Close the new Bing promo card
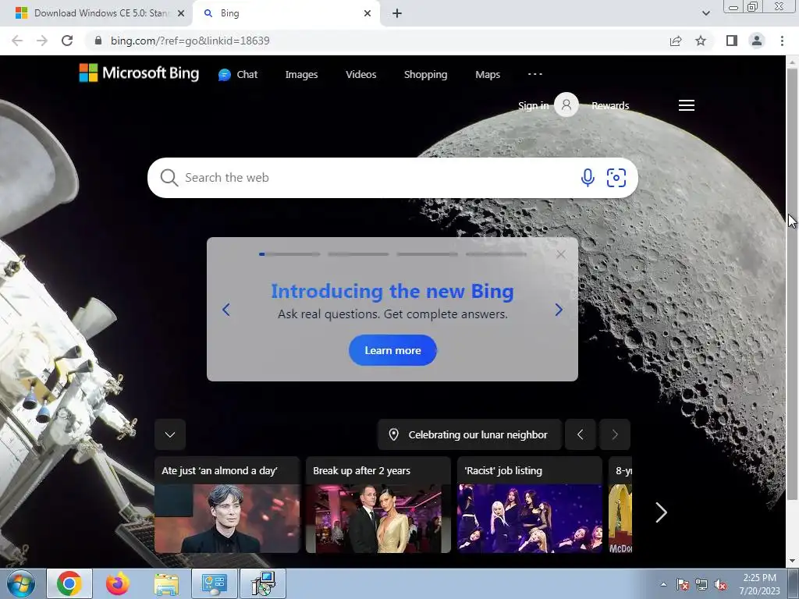Viewport: 799px width, 599px height. (x=560, y=254)
